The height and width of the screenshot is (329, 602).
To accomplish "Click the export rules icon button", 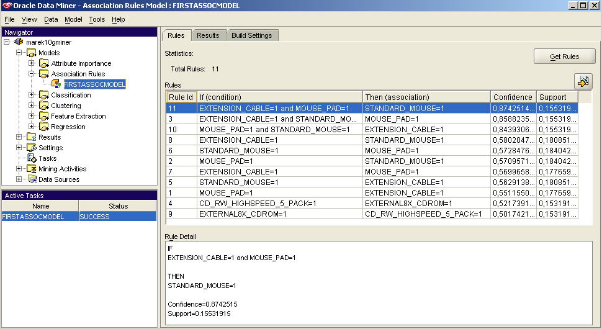I will 583,81.
